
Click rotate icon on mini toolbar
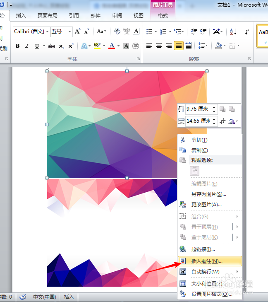pos(232,121)
